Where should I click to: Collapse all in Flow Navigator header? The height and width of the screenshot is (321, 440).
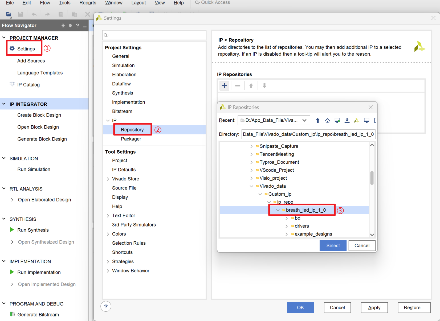click(63, 26)
